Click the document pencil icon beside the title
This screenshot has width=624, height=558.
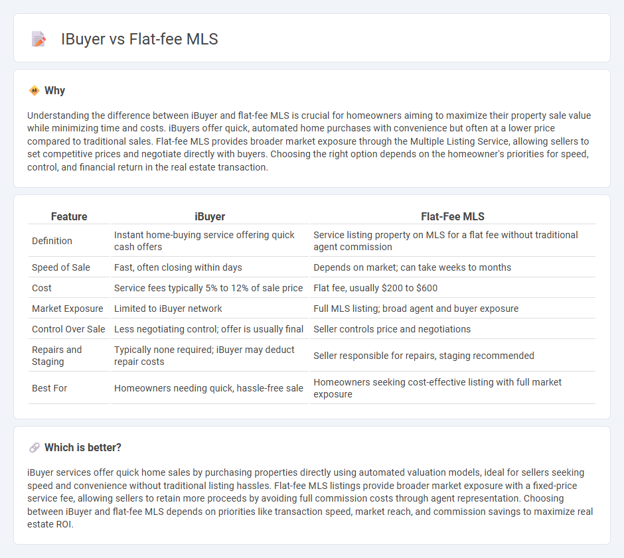39,39
